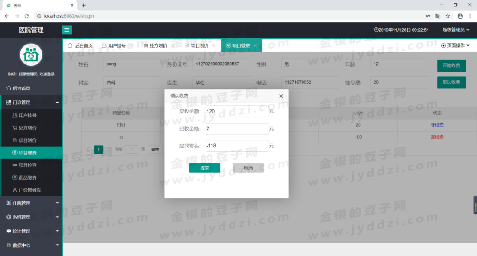Click the pagination 确定 button
Viewport: 477px width, 256px height.
tap(155, 149)
